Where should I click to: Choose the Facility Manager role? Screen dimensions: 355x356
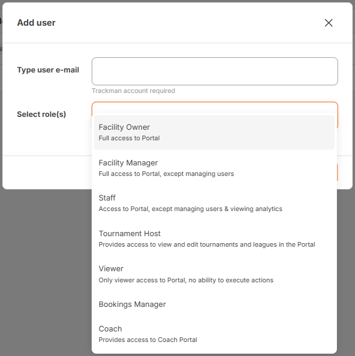coord(214,168)
